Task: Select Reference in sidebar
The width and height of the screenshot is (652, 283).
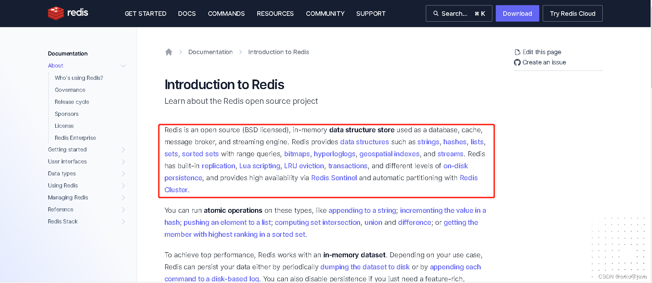Action: point(61,209)
